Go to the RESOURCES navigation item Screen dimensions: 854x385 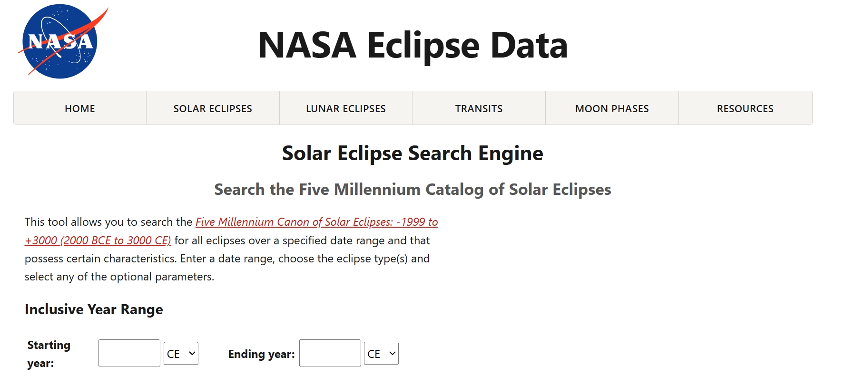click(745, 108)
